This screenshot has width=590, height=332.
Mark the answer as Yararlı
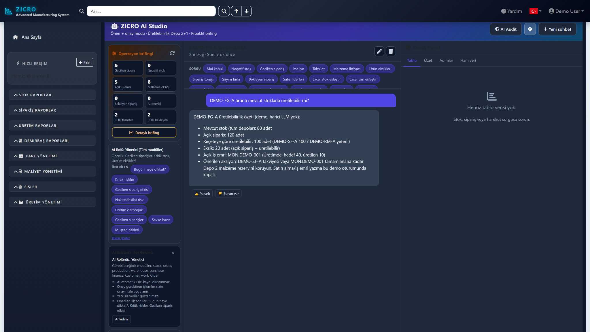tap(202, 194)
